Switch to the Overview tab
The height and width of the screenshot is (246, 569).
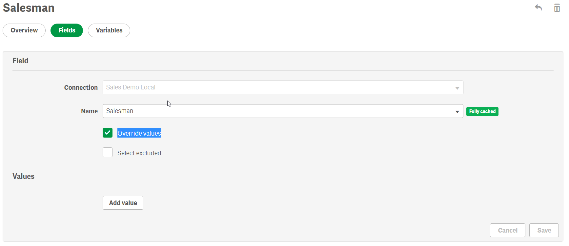click(x=24, y=30)
